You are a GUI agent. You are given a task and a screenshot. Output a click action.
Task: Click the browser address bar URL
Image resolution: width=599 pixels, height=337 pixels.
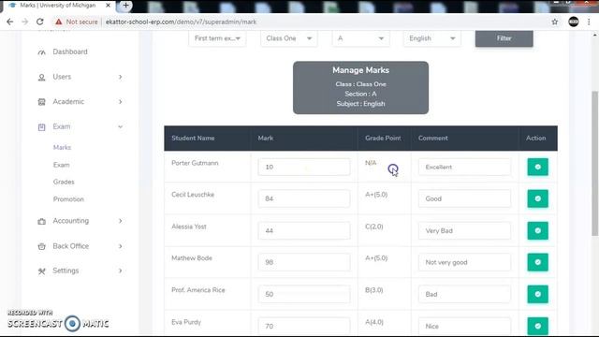[x=181, y=22]
